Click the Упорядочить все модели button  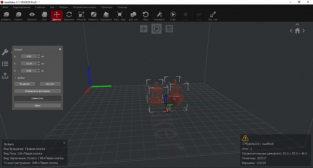(x=38, y=91)
